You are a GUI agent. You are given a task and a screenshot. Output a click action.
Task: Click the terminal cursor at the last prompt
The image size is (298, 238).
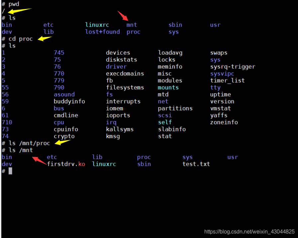coord(10,171)
